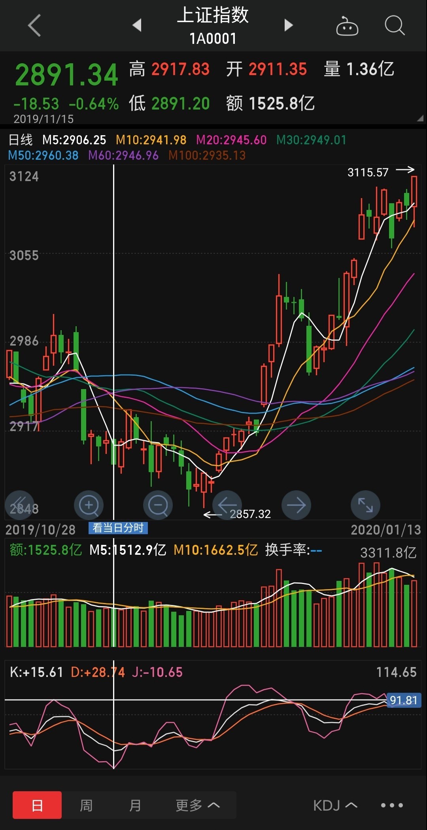Tap the current price 2891.34
427x830 pixels.
coord(66,75)
